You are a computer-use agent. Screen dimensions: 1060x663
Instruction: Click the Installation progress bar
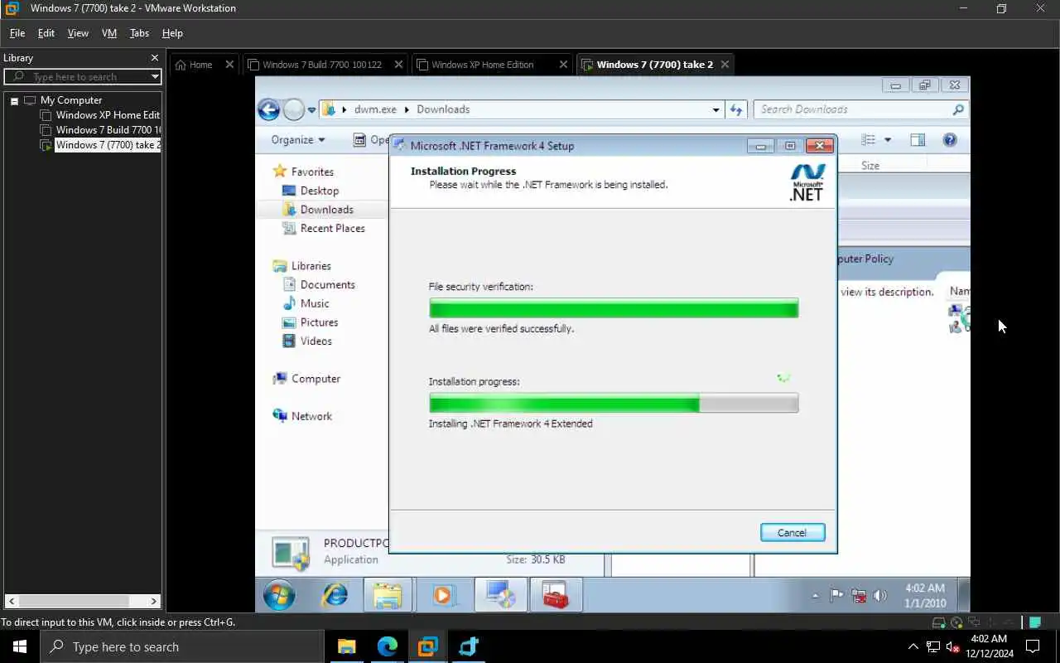click(x=614, y=404)
